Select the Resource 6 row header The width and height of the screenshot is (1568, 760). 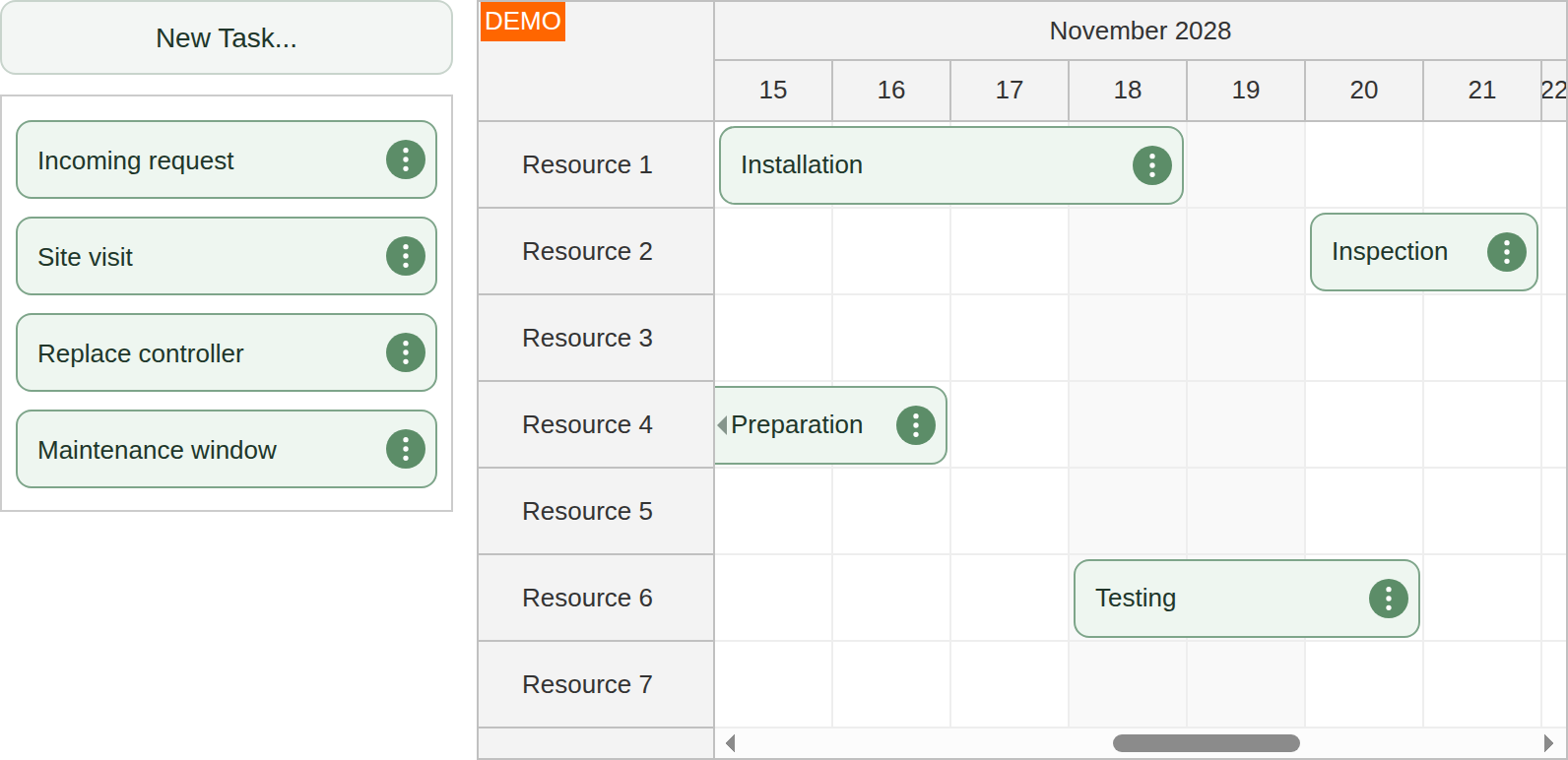[596, 599]
